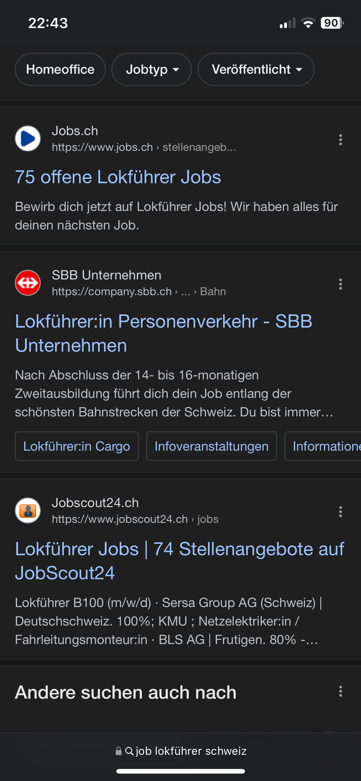Toggle the Homeoffice filter chip

tap(60, 69)
